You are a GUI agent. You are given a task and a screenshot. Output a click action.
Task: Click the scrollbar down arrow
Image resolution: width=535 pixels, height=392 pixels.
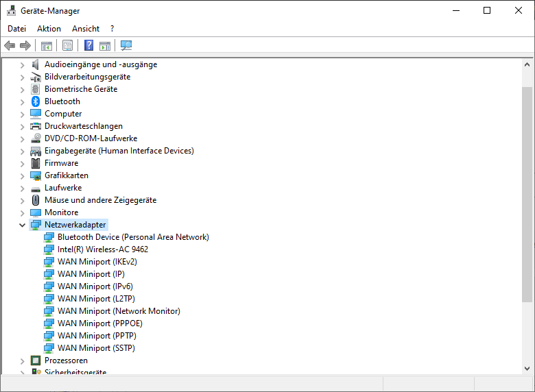(527, 369)
